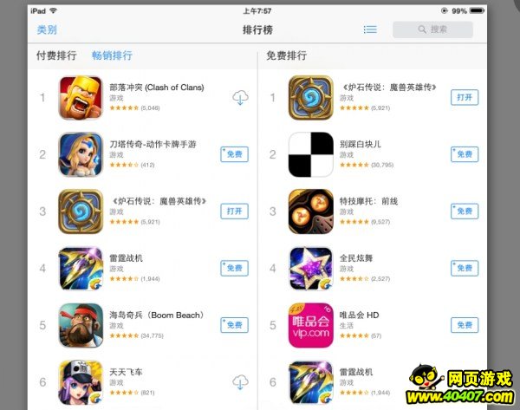Image resolution: width=520 pixels, height=410 pixels.
Task: Tap the Boom Beach app icon
Action: [x=81, y=325]
